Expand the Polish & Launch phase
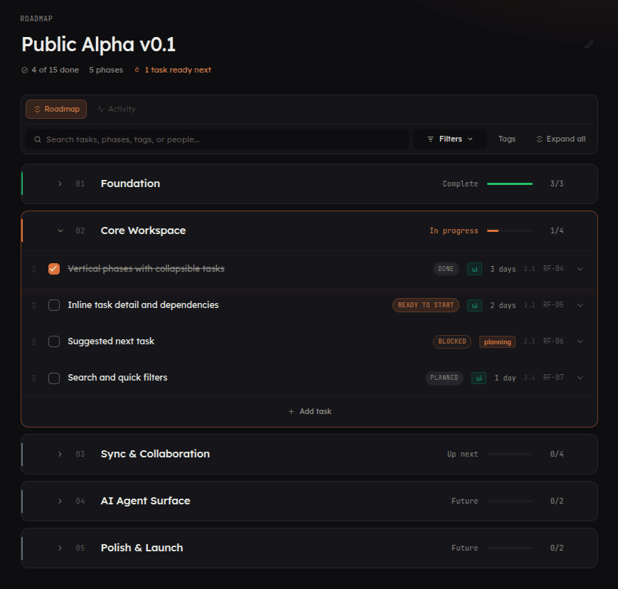Viewport: 618px width, 589px height. click(60, 548)
